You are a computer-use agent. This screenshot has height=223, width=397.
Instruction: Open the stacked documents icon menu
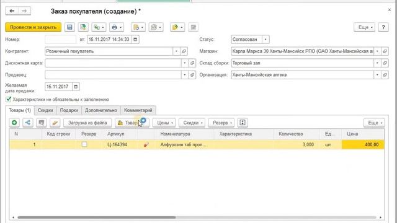coord(156,27)
